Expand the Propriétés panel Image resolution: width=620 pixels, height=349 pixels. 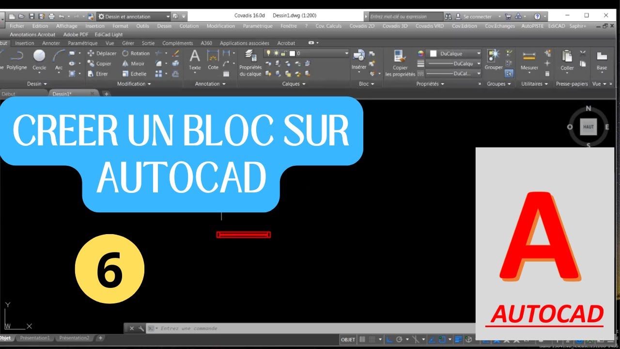pos(430,84)
